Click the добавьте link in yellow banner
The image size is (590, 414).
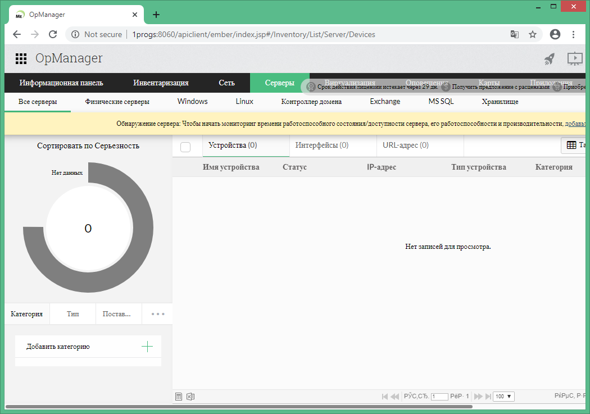coord(575,124)
